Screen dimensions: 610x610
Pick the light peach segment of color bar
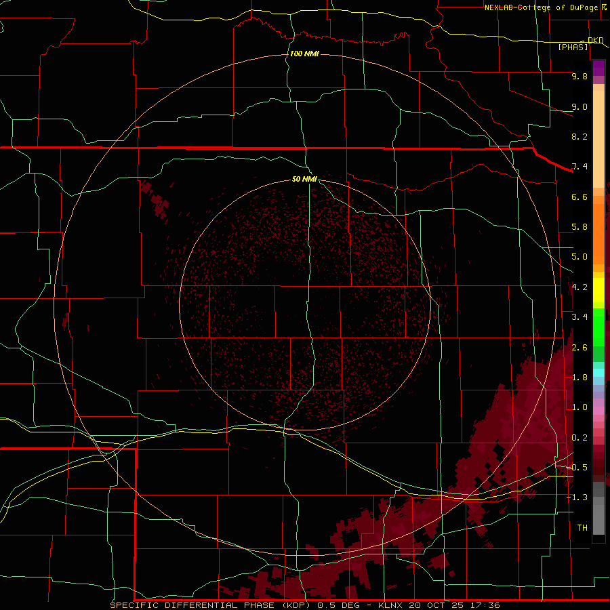[598, 139]
